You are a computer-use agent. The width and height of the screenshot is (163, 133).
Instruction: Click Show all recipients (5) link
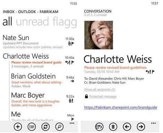[x=100, y=90]
